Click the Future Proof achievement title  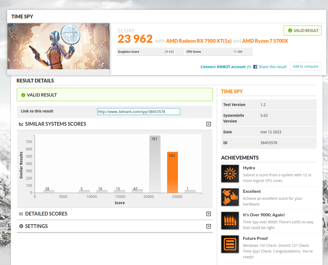[x=255, y=239]
